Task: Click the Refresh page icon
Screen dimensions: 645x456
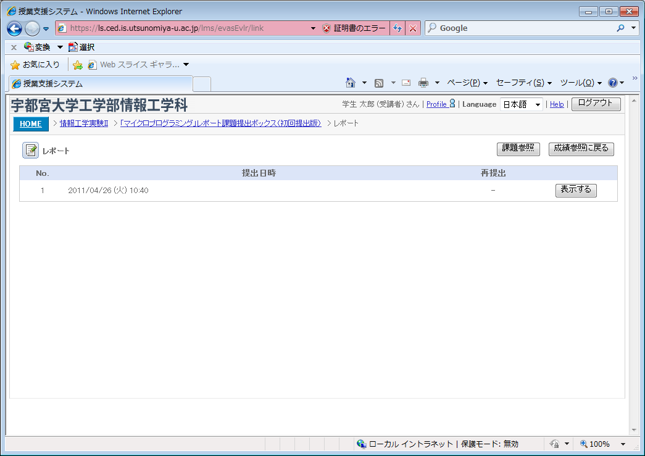Action: (397, 28)
